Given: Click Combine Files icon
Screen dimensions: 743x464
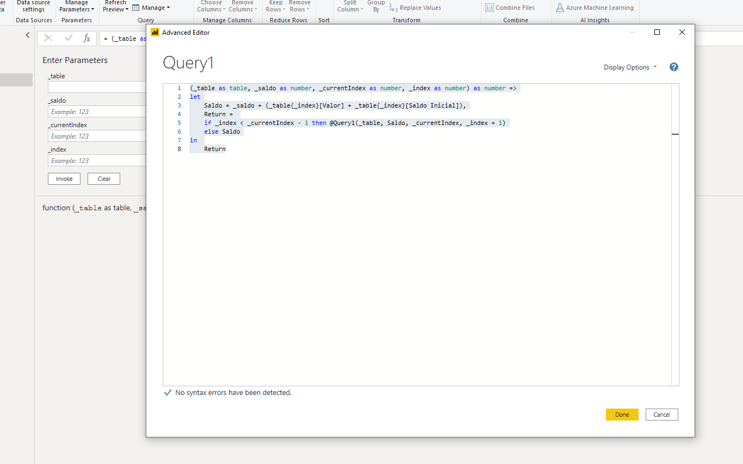Looking at the screenshot, I should (490, 8).
